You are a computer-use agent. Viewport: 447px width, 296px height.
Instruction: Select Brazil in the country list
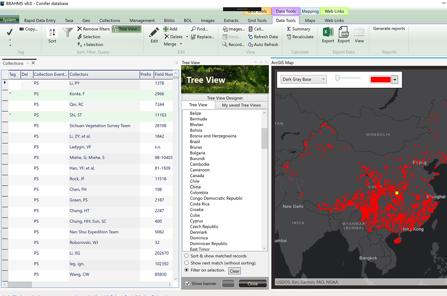(195, 141)
